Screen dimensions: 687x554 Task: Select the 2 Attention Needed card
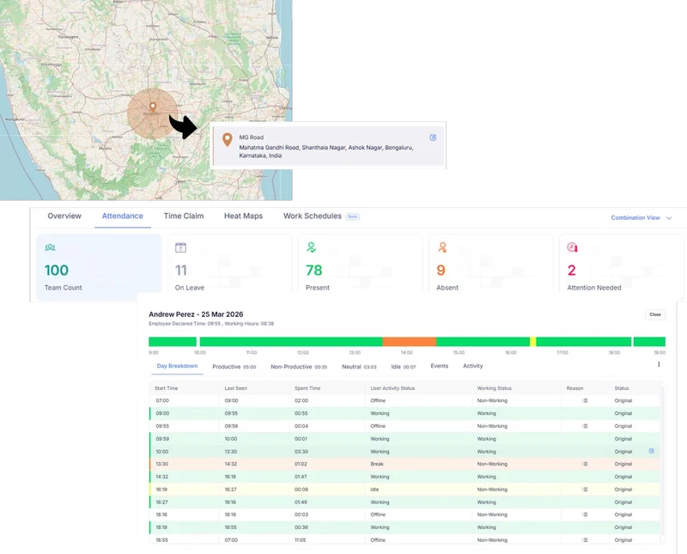pyautogui.click(x=621, y=263)
